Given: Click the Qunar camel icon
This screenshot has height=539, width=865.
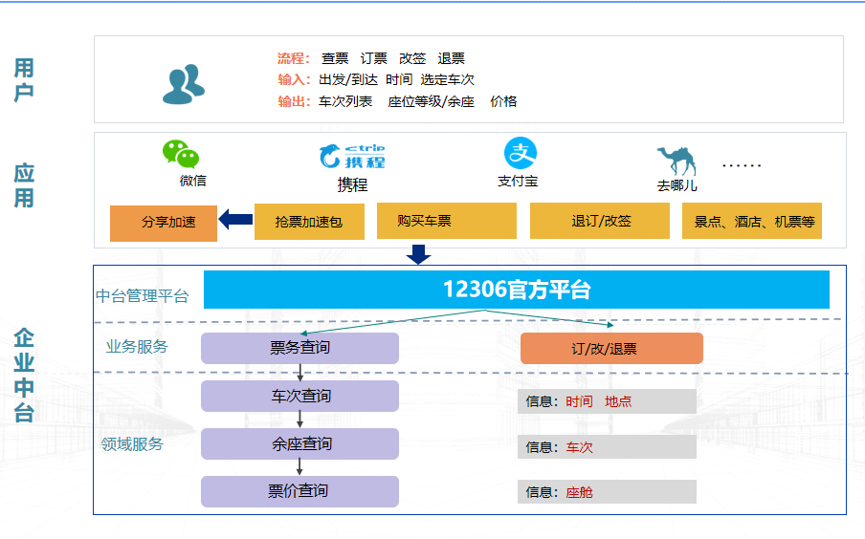Looking at the screenshot, I should (x=676, y=161).
